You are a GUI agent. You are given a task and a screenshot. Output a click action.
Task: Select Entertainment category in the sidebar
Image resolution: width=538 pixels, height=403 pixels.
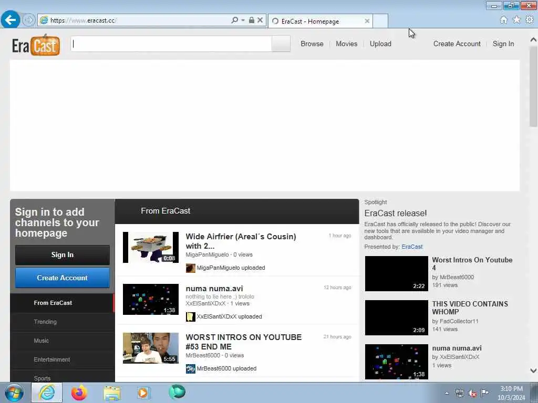tap(63, 359)
